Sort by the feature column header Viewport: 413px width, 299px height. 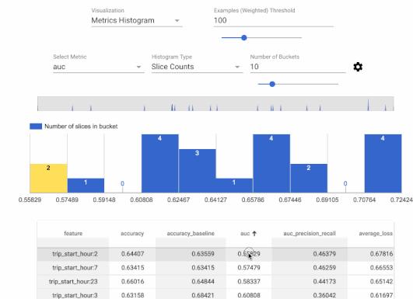coord(73,234)
